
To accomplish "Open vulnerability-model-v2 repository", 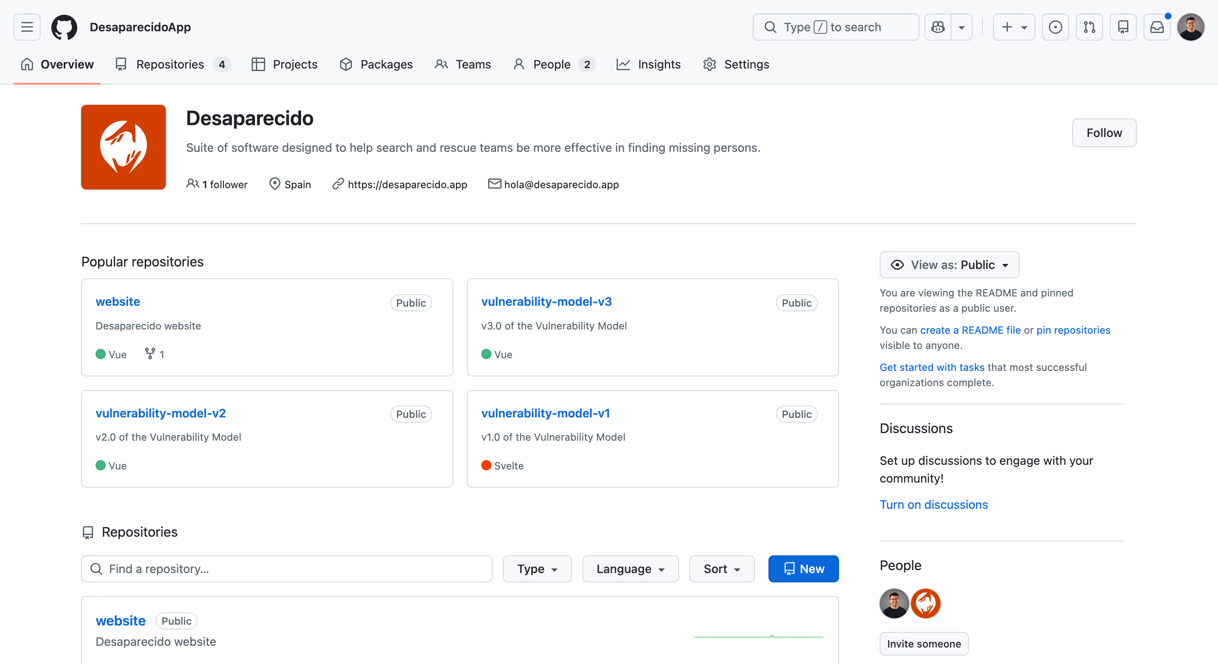I will tap(161, 413).
